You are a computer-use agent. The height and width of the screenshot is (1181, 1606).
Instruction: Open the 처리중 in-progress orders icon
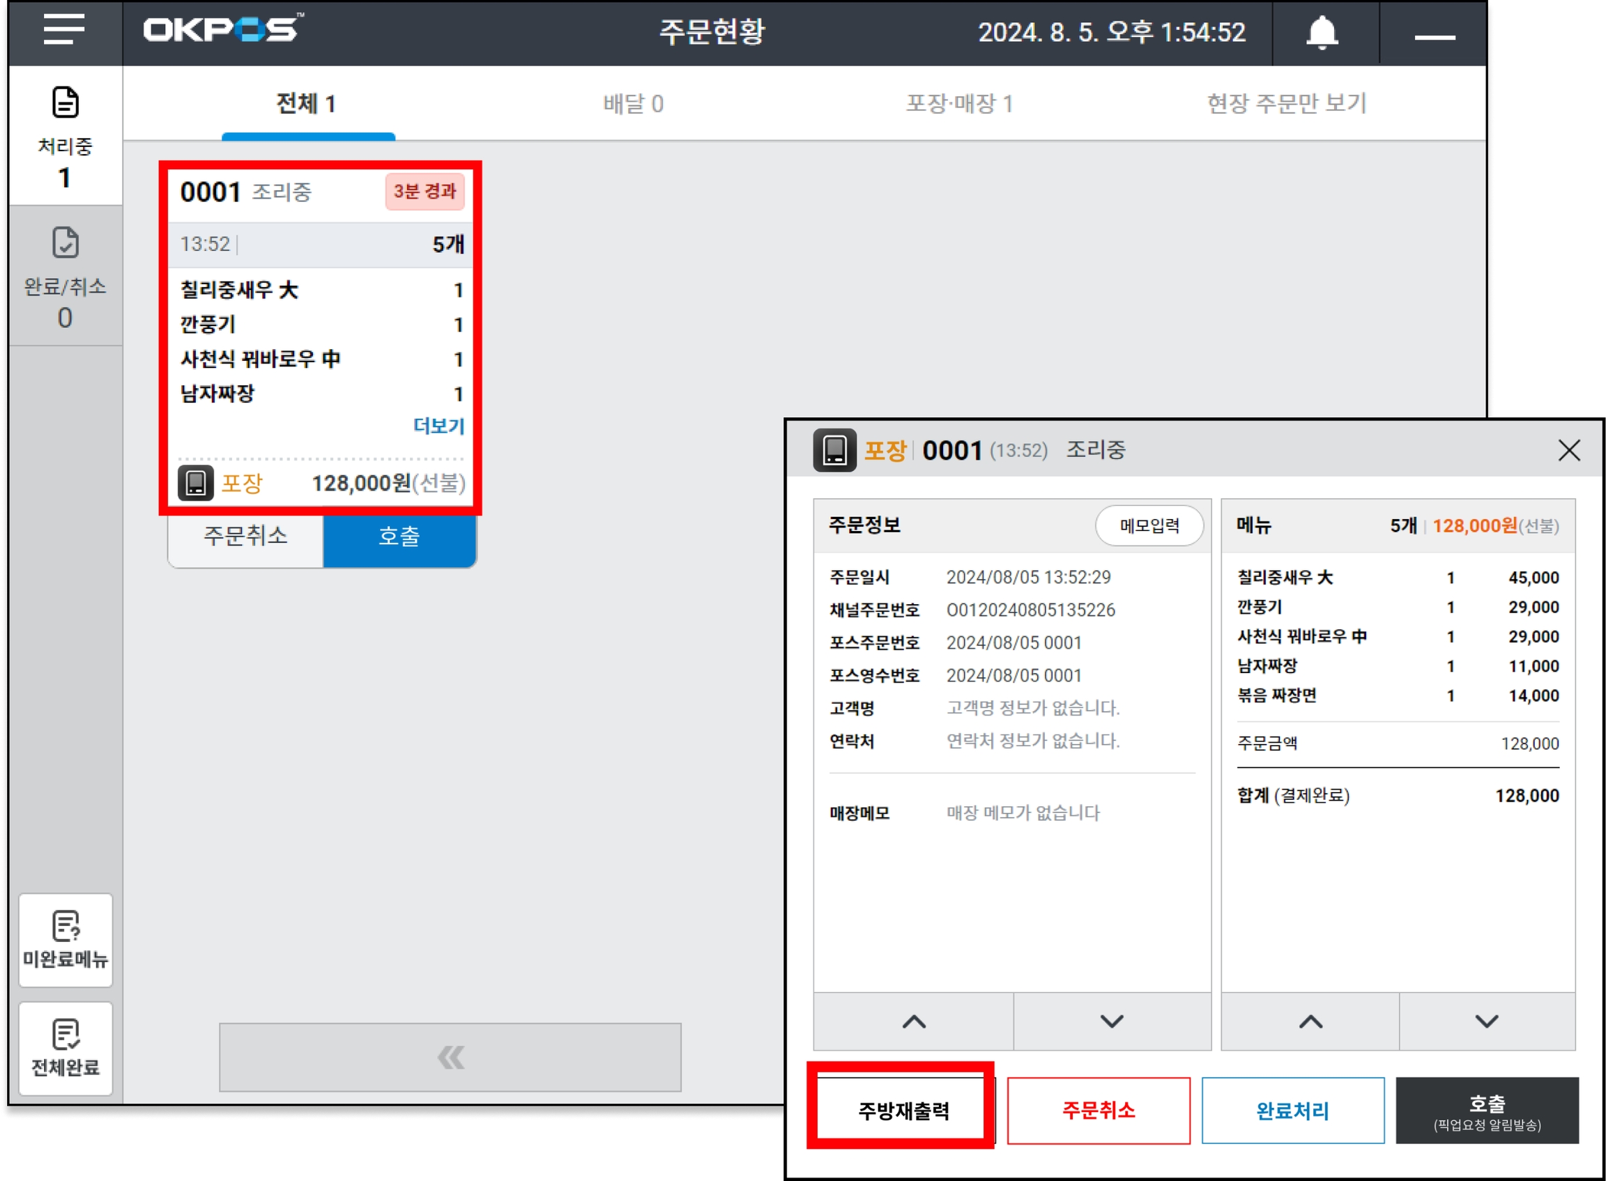65,104
